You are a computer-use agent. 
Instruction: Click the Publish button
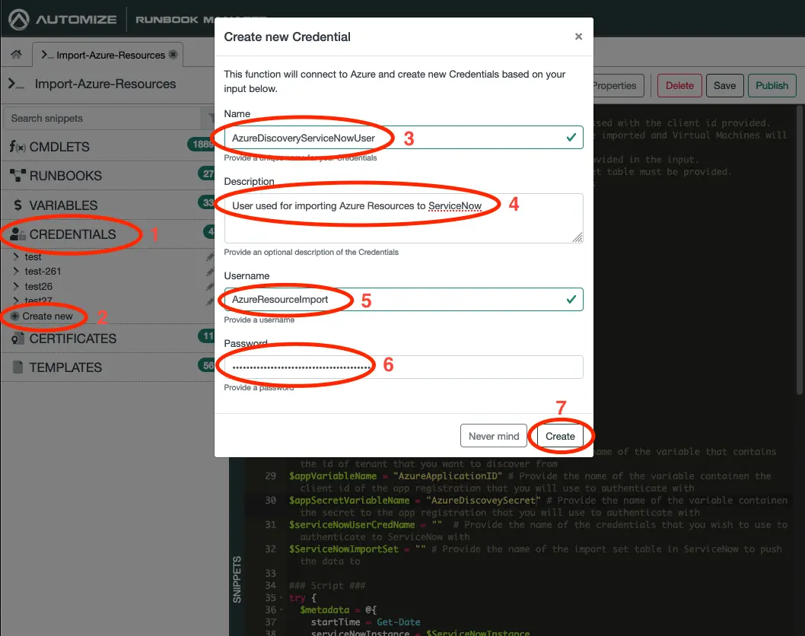point(772,86)
